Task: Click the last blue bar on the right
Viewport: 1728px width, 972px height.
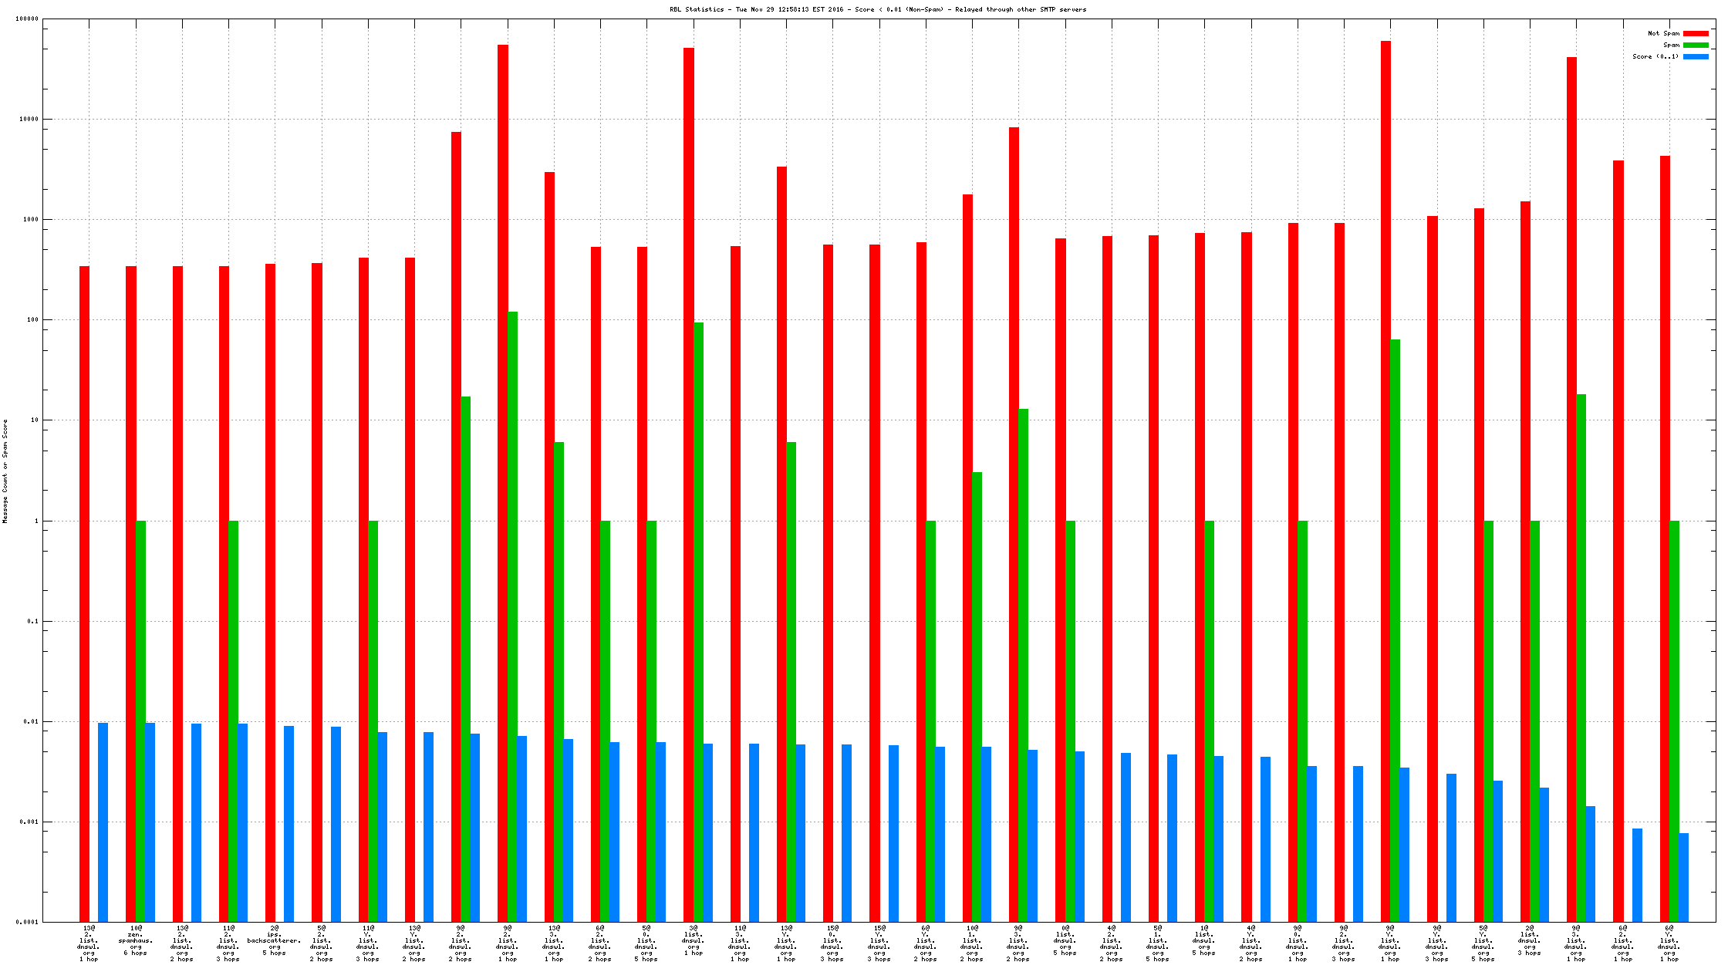Action: coord(1683,877)
